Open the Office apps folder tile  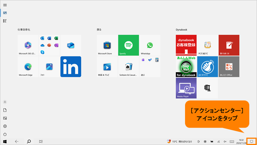tap(49, 45)
